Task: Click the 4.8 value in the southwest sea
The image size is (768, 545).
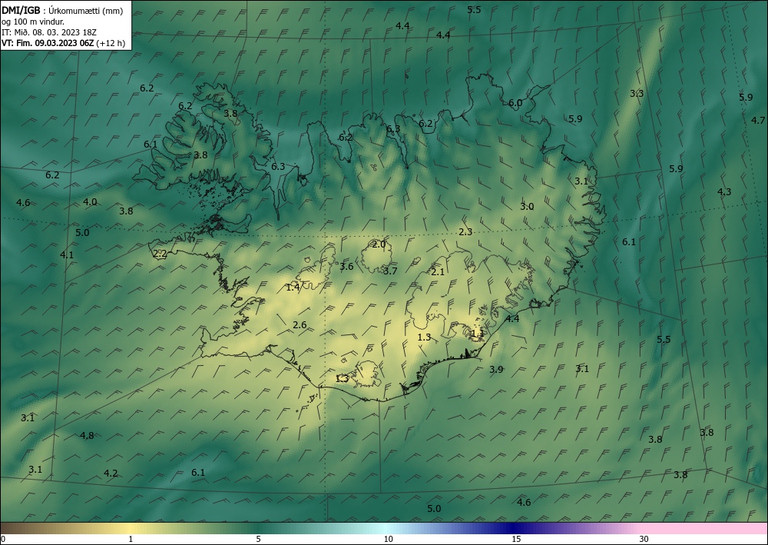Action: (87, 435)
